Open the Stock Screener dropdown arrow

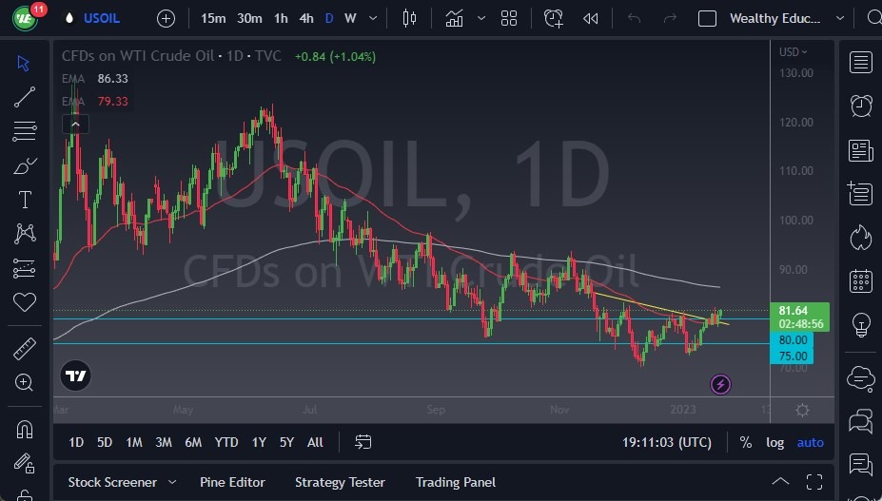pyautogui.click(x=172, y=482)
